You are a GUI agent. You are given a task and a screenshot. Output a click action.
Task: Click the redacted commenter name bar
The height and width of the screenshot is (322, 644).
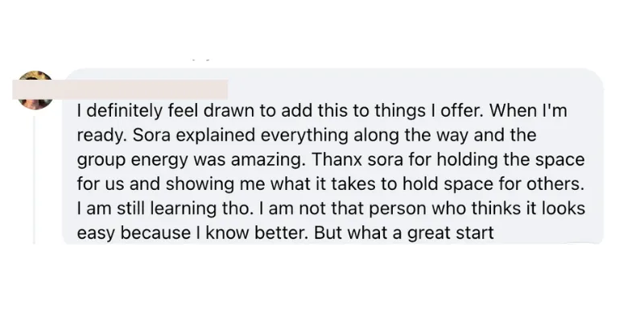(120, 89)
